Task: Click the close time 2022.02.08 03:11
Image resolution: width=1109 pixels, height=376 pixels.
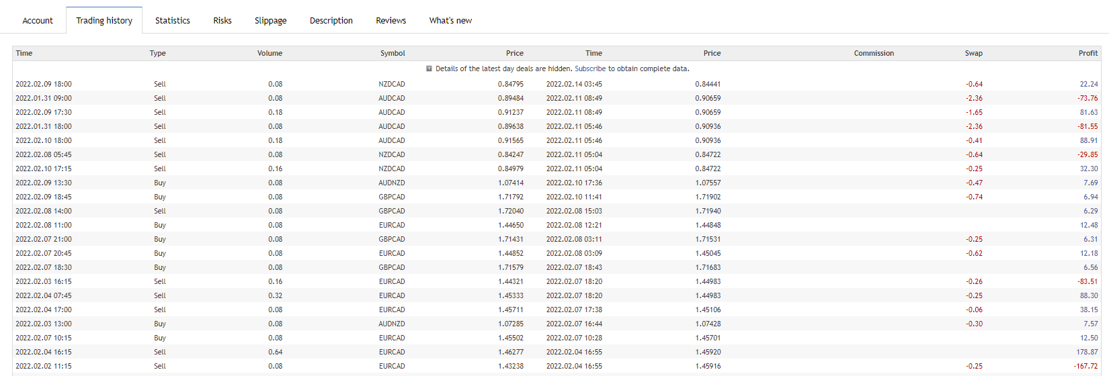Action: pos(574,239)
